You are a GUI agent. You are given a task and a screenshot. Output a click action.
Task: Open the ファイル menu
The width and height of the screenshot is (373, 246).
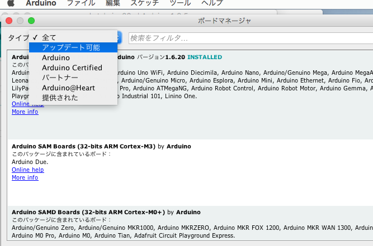click(x=81, y=3)
